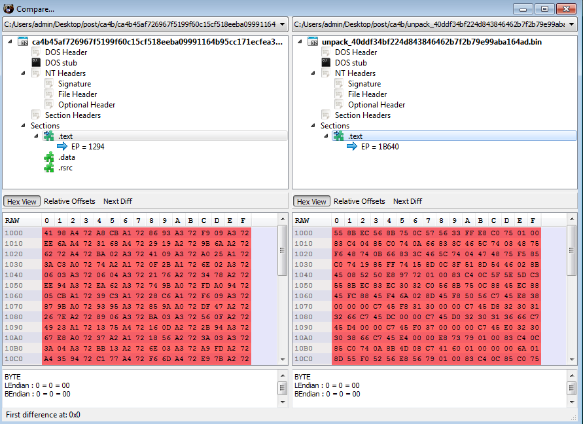This screenshot has width=583, height=424.
Task: Select Optional Header in the left tree
Action: pos(86,105)
